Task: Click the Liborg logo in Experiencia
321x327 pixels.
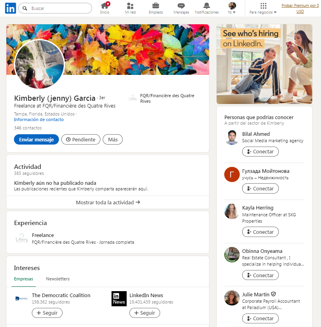Action: coord(22,238)
